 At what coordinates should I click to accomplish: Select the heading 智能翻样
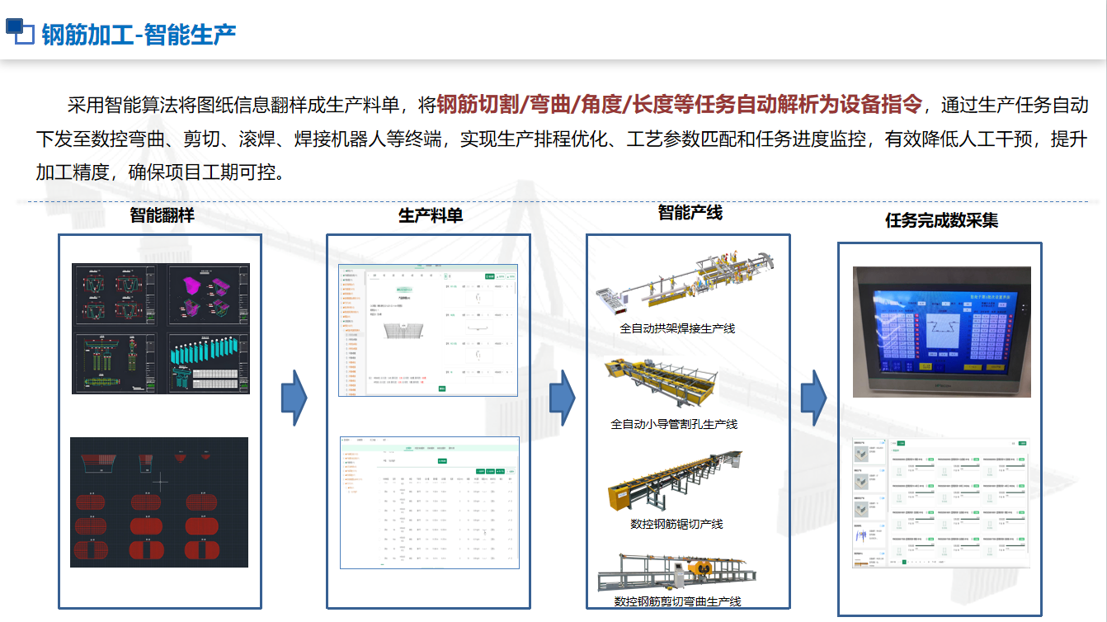coord(163,215)
